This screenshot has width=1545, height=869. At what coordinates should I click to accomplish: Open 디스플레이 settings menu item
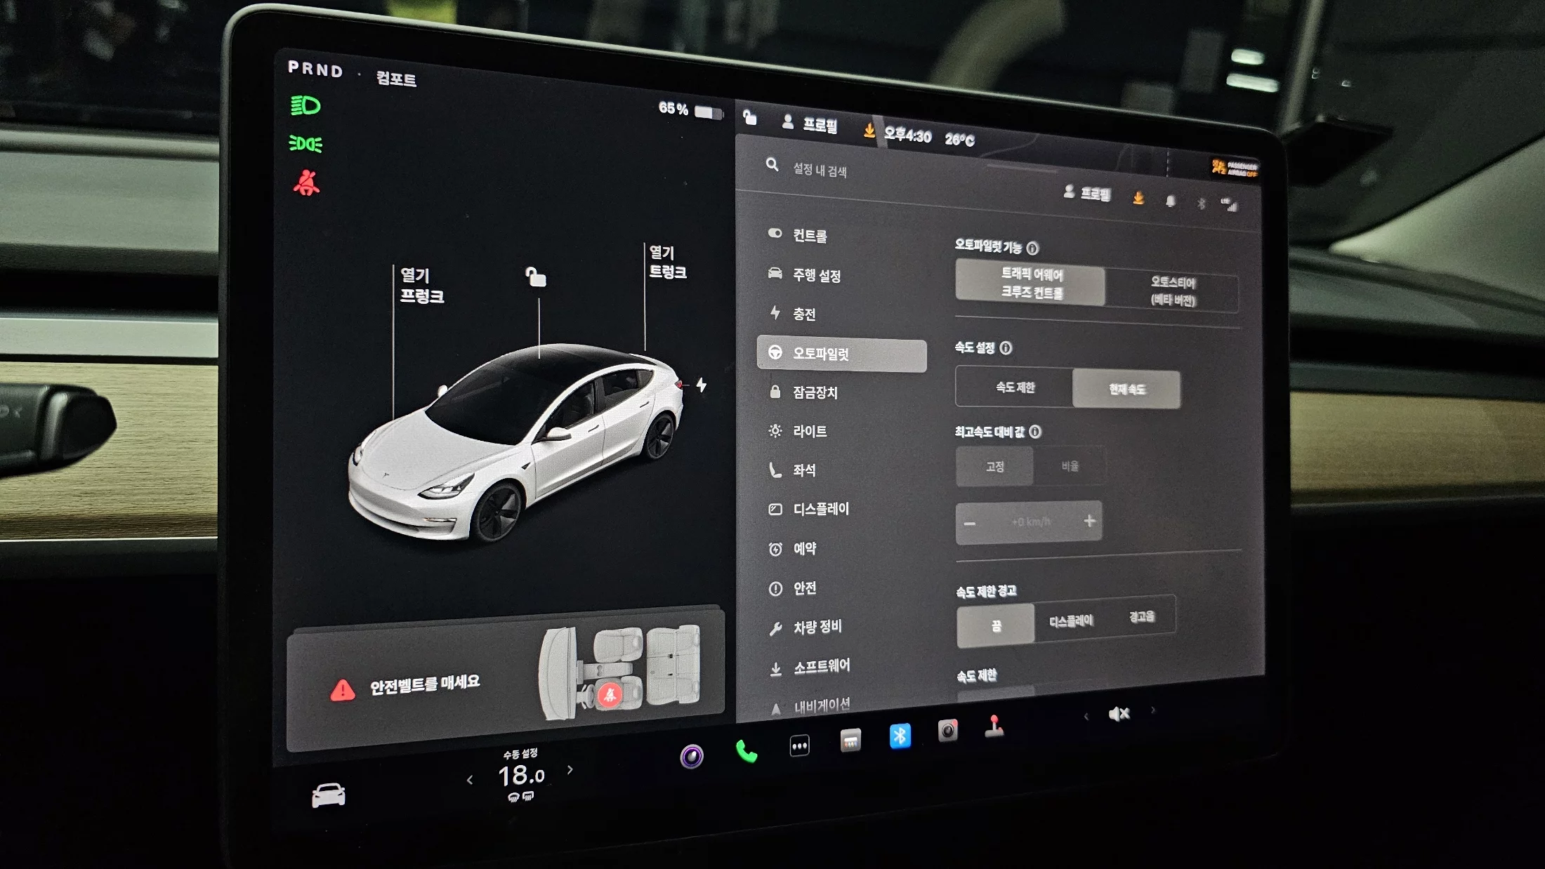tap(820, 509)
